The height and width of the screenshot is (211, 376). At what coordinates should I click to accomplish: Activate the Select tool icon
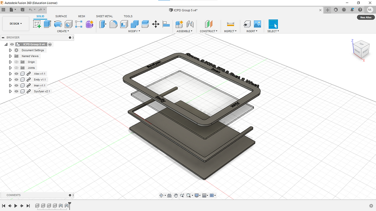273,24
